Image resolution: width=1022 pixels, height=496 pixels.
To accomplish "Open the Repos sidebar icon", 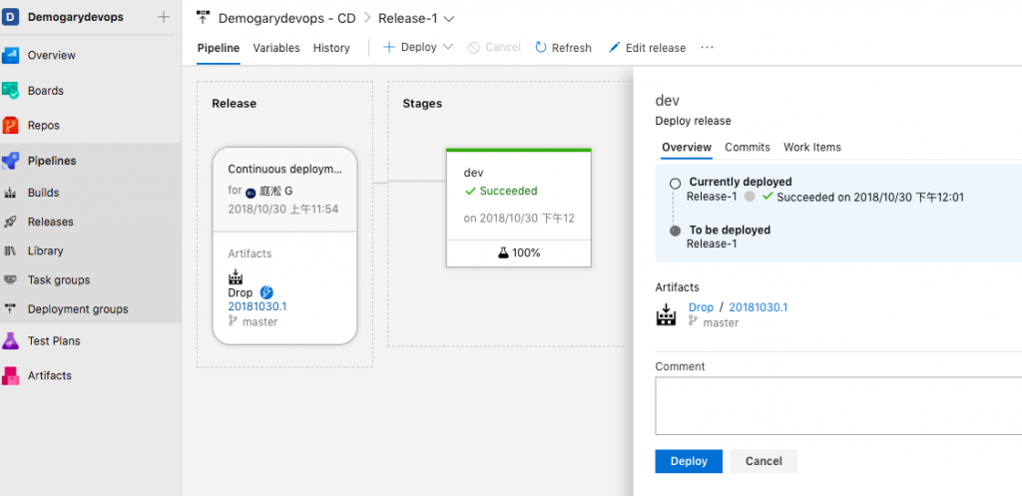I will click(x=10, y=125).
